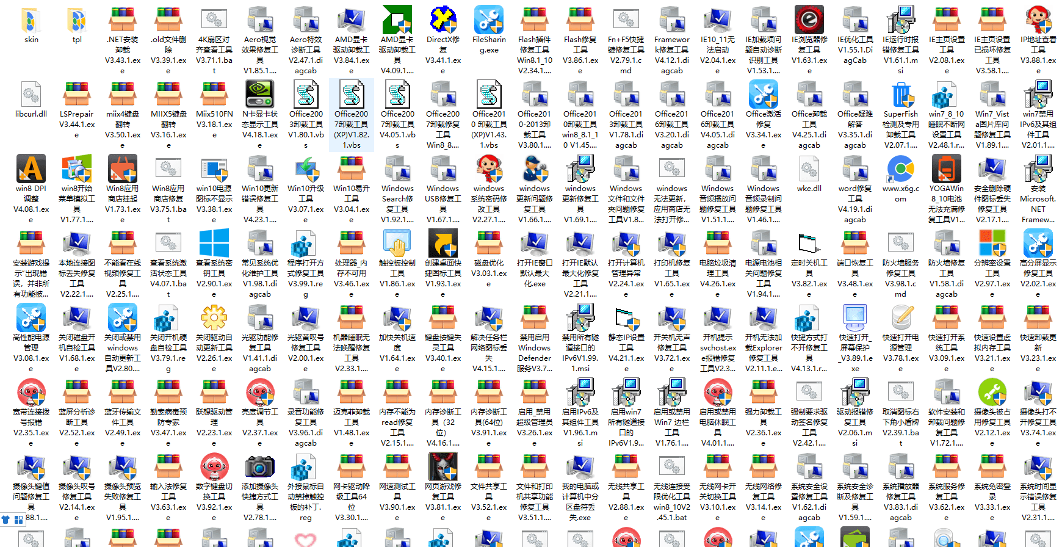Click the grid view button in floating toolbar

click(18, 520)
